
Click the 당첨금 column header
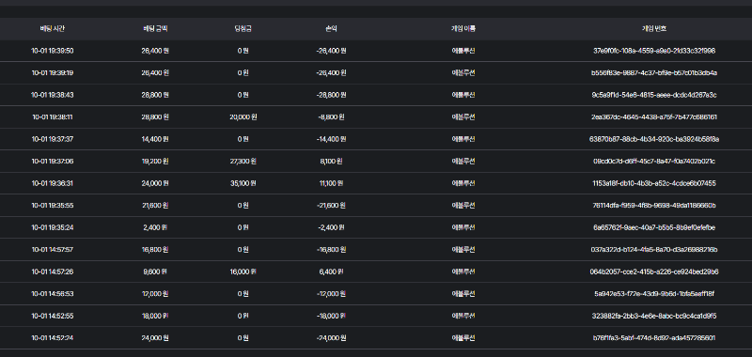point(243,29)
